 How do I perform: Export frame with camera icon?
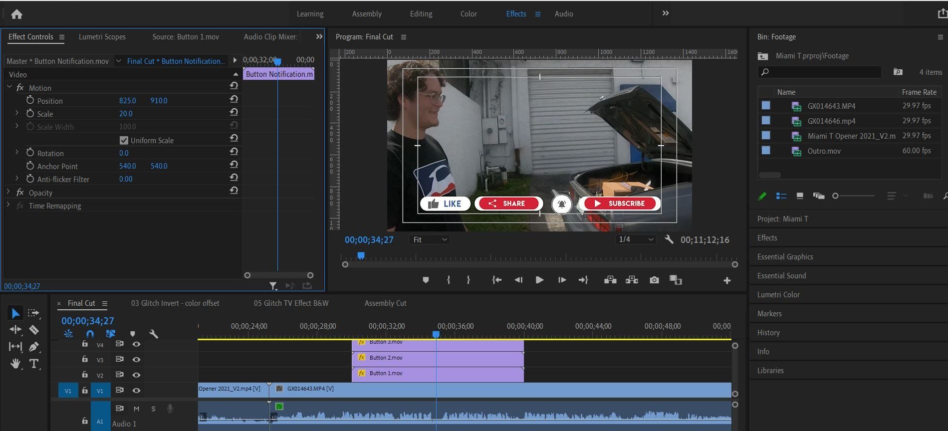[x=654, y=280]
